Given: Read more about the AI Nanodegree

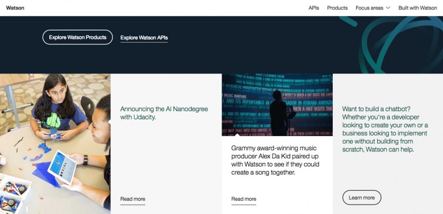Looking at the screenshot, I should coord(133,199).
